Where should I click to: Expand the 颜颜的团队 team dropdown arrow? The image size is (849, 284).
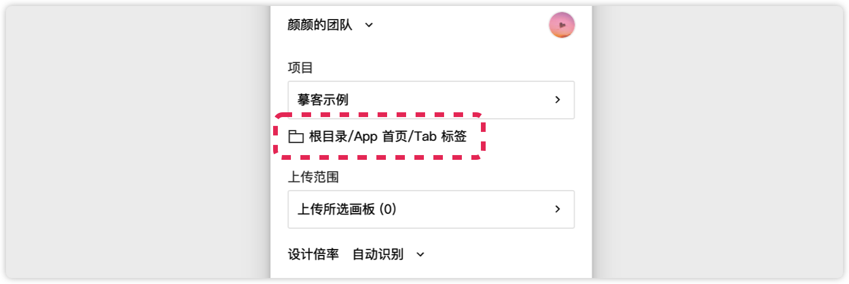pos(369,26)
